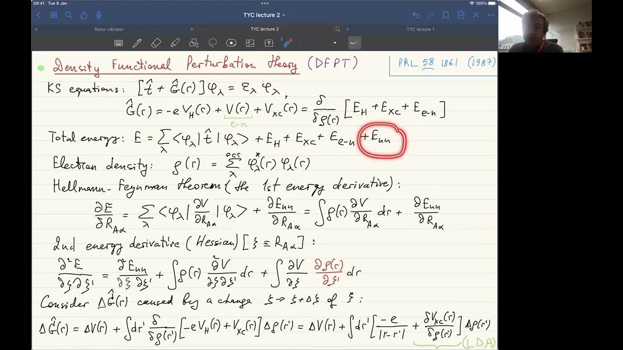Close the Rotor-vibrator tab
This screenshot has height=350, width=623.
(x=36, y=29)
